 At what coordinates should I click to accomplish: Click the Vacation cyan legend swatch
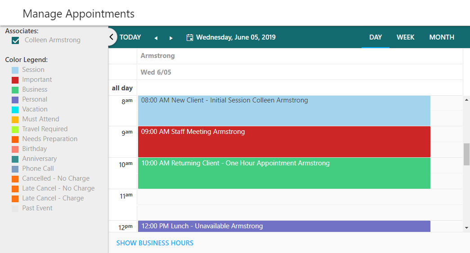point(15,110)
